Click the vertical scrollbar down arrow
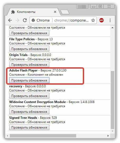The image size is (120, 143). [113, 131]
